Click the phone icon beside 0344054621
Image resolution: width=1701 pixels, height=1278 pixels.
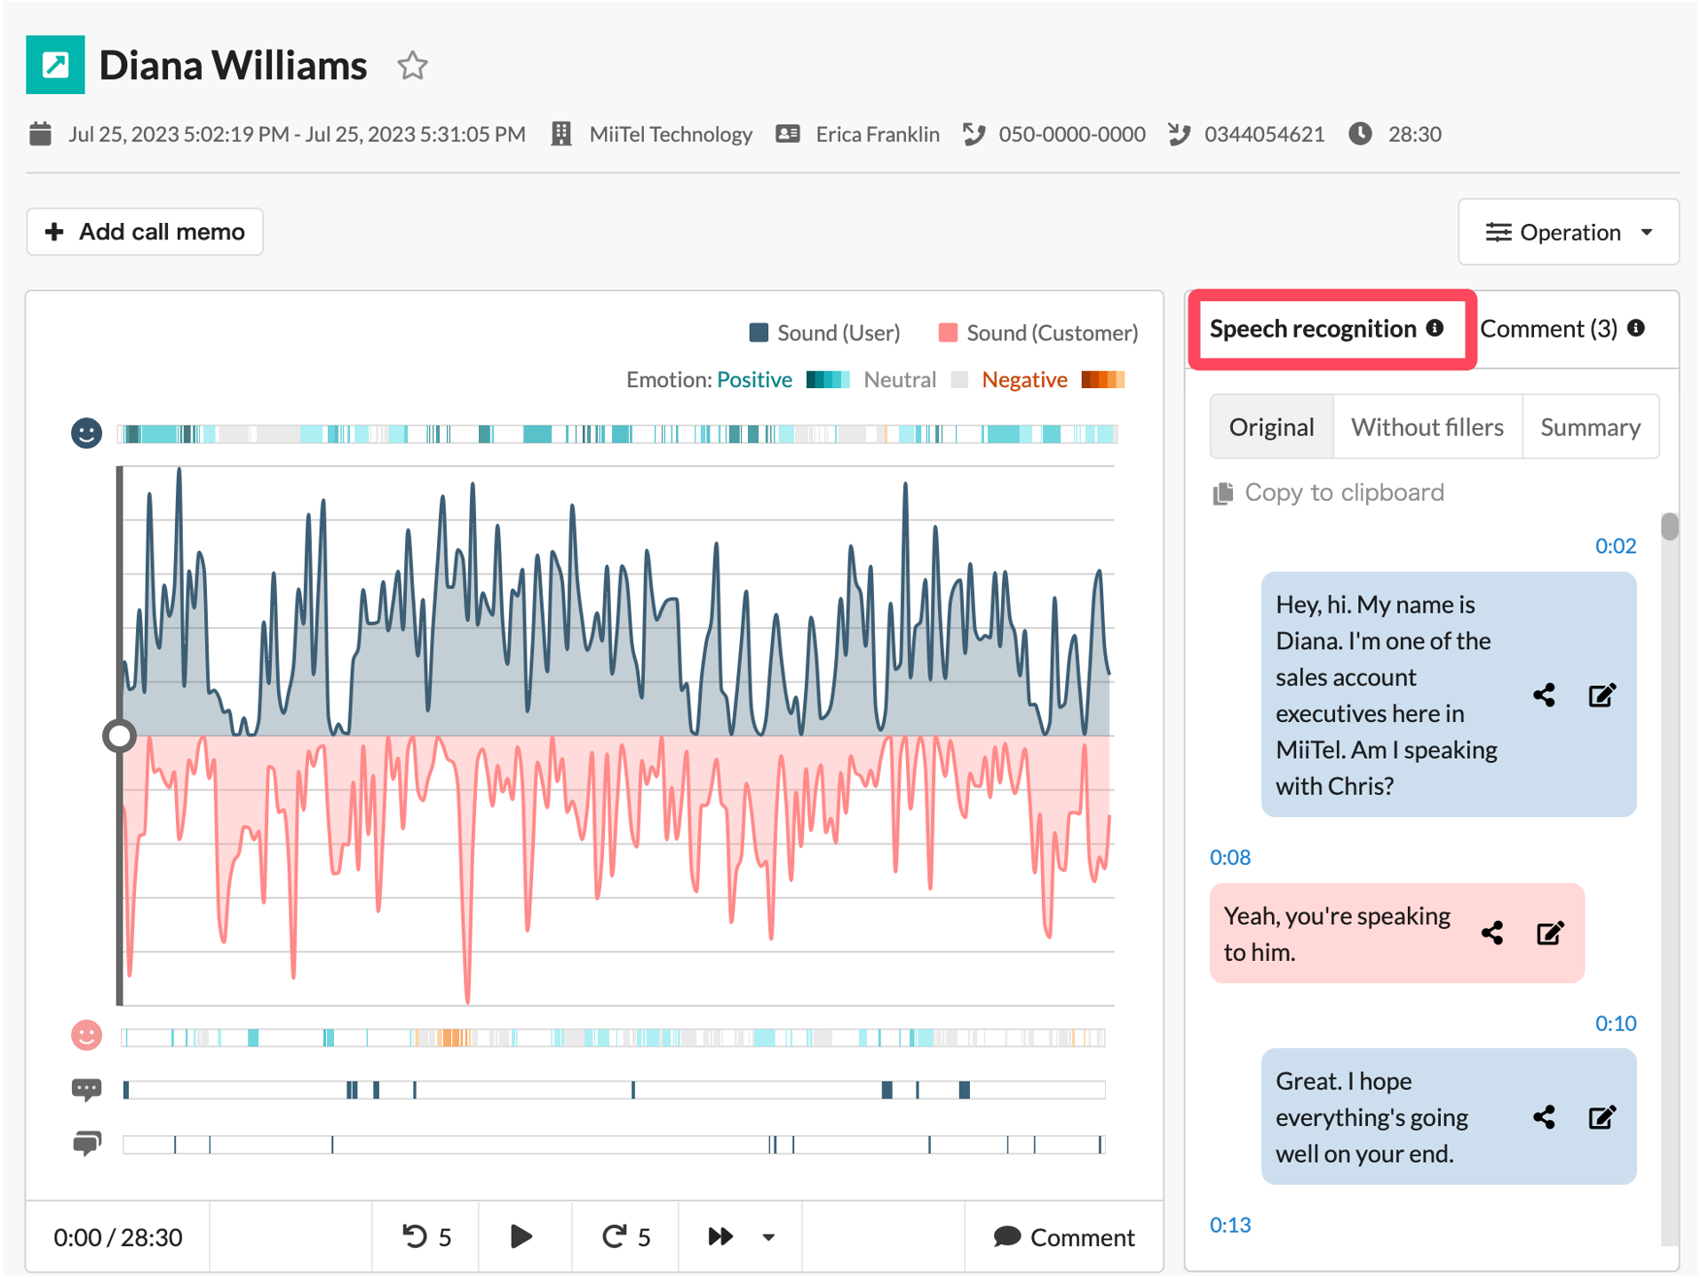coord(1179,134)
